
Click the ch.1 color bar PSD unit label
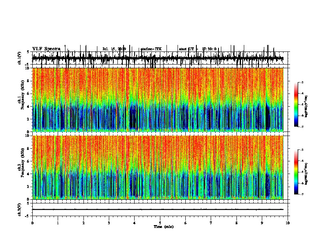(x=306, y=106)
